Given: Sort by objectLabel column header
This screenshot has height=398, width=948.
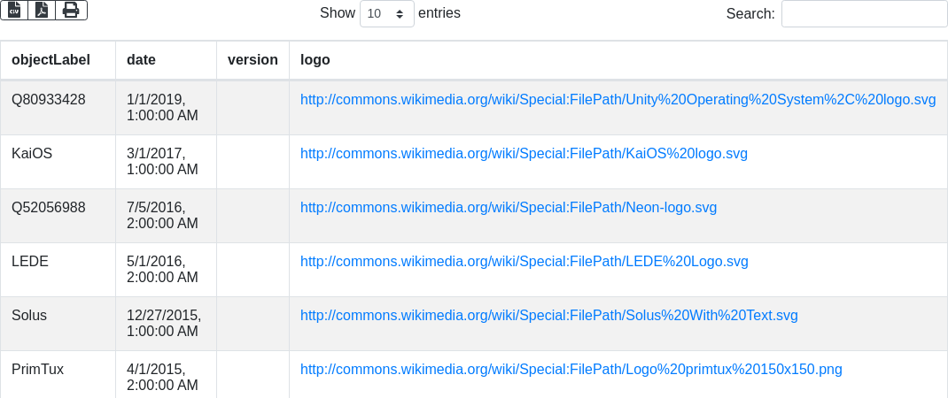Looking at the screenshot, I should point(51,60).
